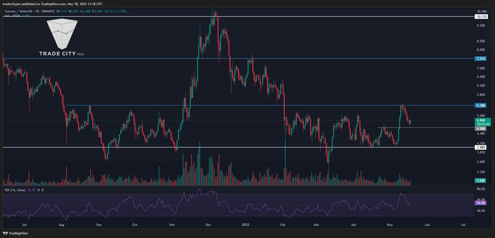Click the RSI legend value 54.50

coord(31,190)
